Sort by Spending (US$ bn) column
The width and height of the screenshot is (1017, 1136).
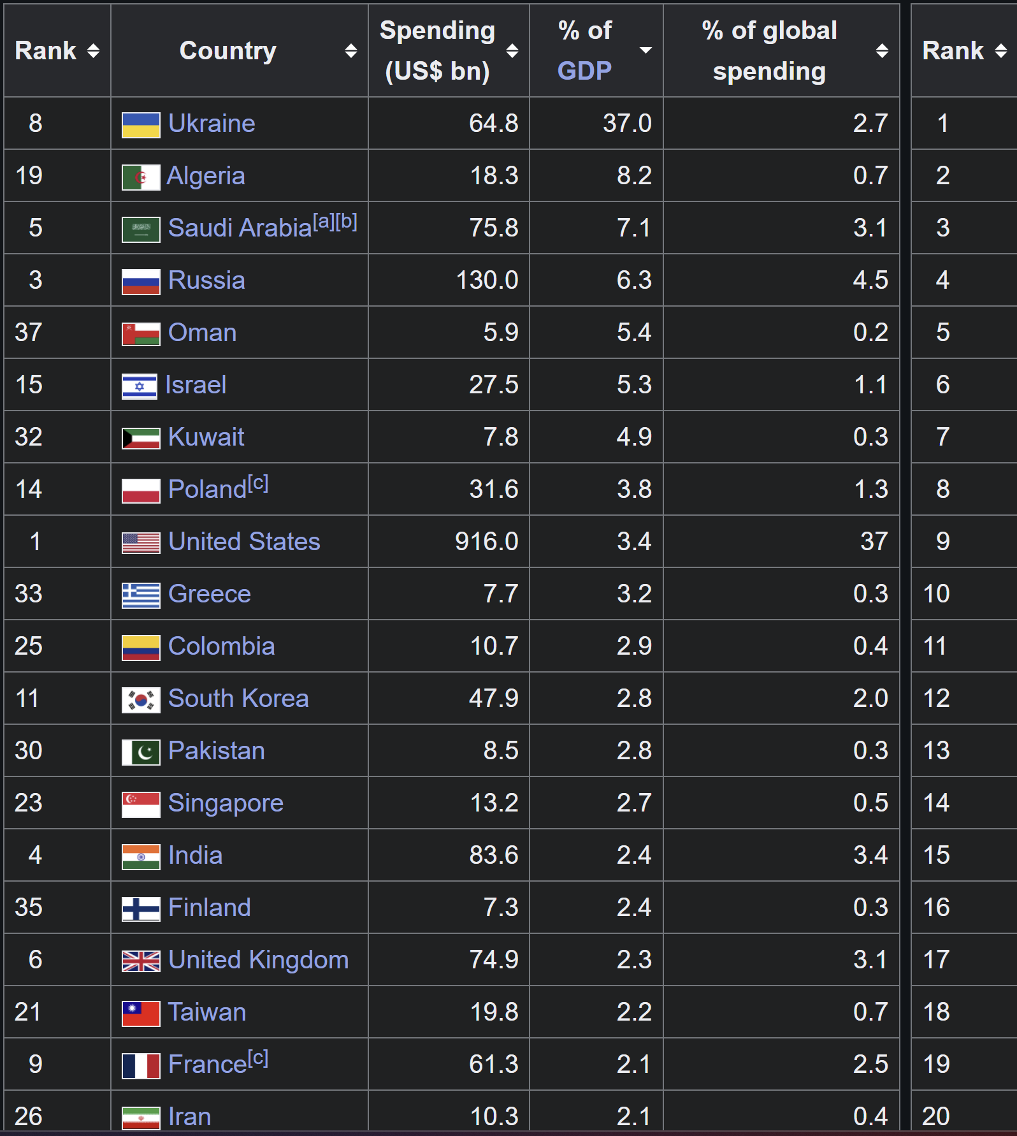(449, 50)
